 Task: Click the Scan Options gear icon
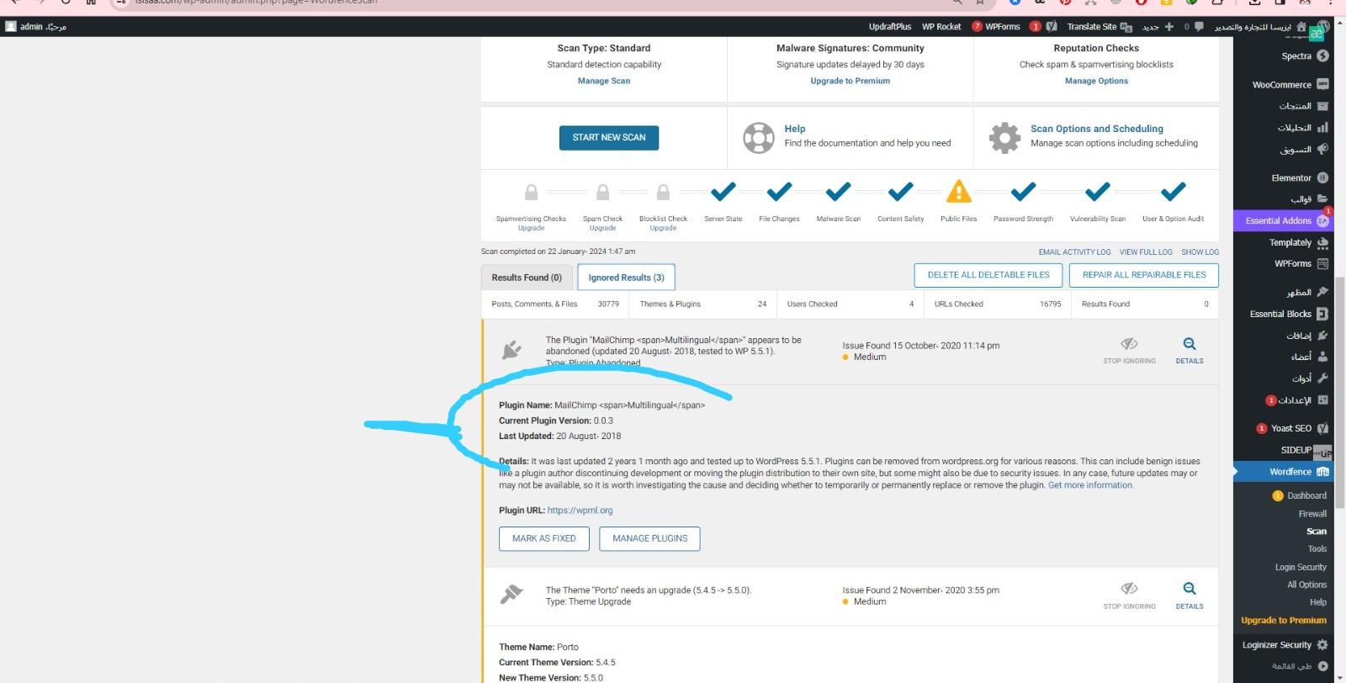[1004, 137]
